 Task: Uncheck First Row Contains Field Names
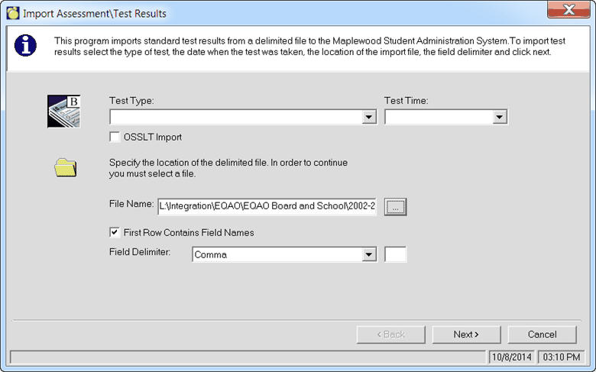pos(115,232)
